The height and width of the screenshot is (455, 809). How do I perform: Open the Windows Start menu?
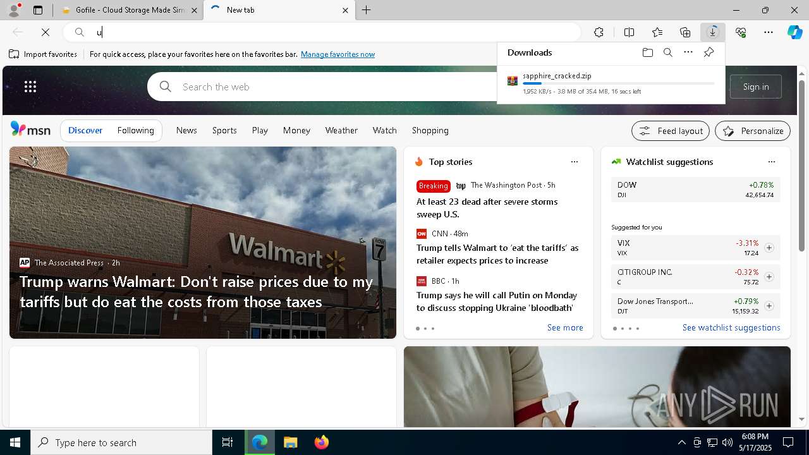pos(15,442)
